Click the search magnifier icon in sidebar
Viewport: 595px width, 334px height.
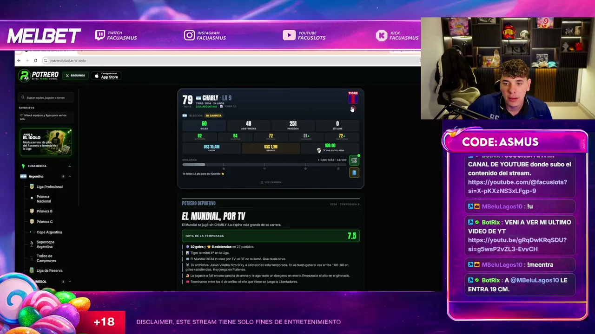point(23,97)
